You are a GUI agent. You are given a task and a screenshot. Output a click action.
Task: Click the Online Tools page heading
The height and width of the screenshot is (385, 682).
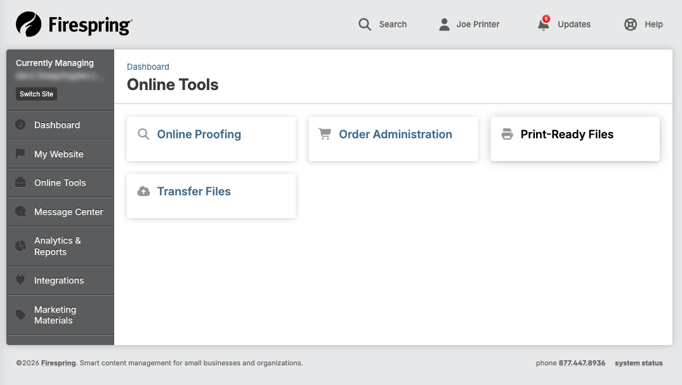[173, 84]
